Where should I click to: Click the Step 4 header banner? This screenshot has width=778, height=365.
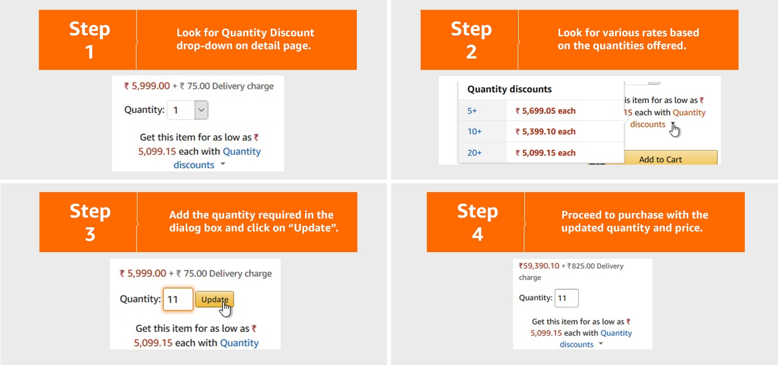(x=585, y=222)
